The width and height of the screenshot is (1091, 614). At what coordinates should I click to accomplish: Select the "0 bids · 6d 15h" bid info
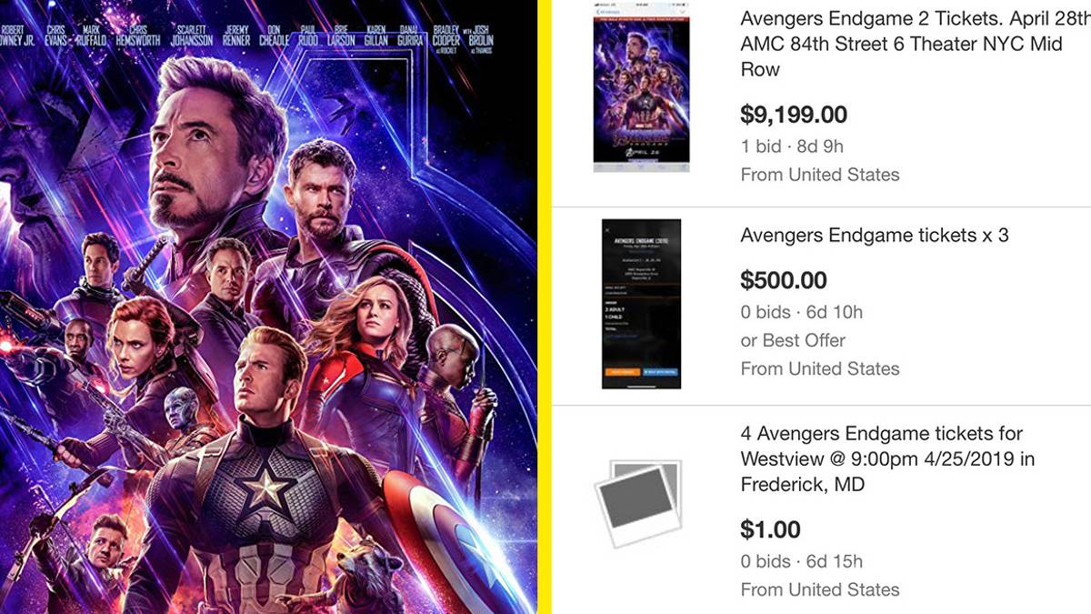(x=801, y=561)
